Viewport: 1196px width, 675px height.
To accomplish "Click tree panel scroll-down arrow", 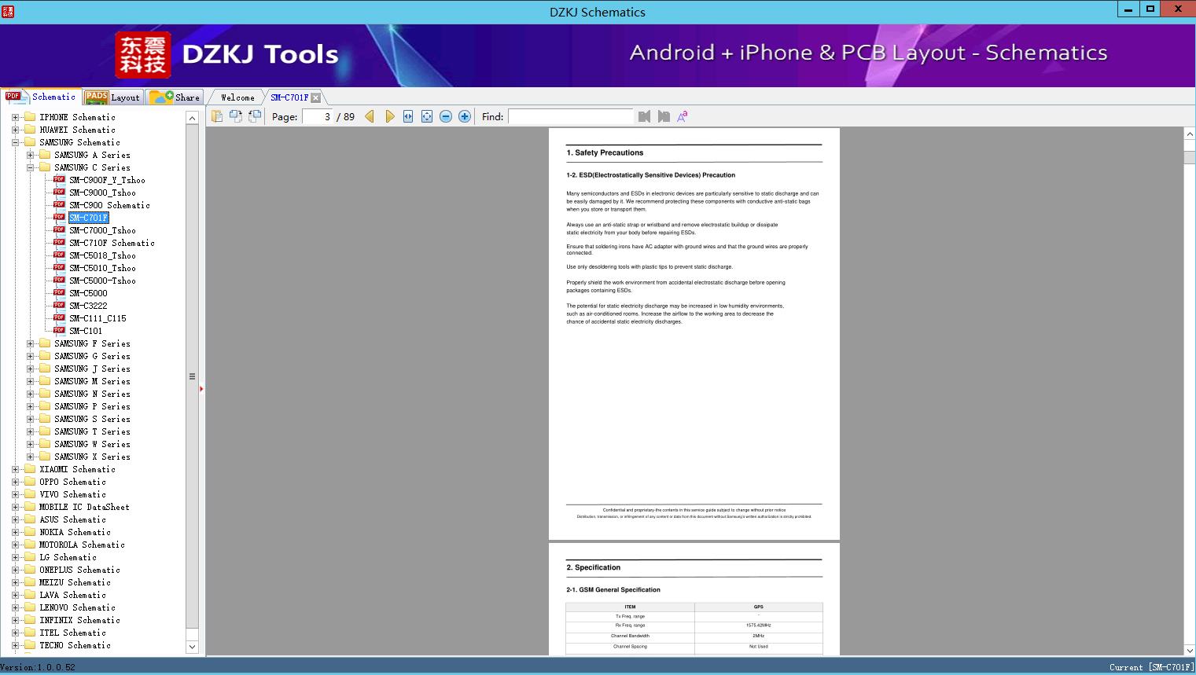I will click(x=192, y=647).
